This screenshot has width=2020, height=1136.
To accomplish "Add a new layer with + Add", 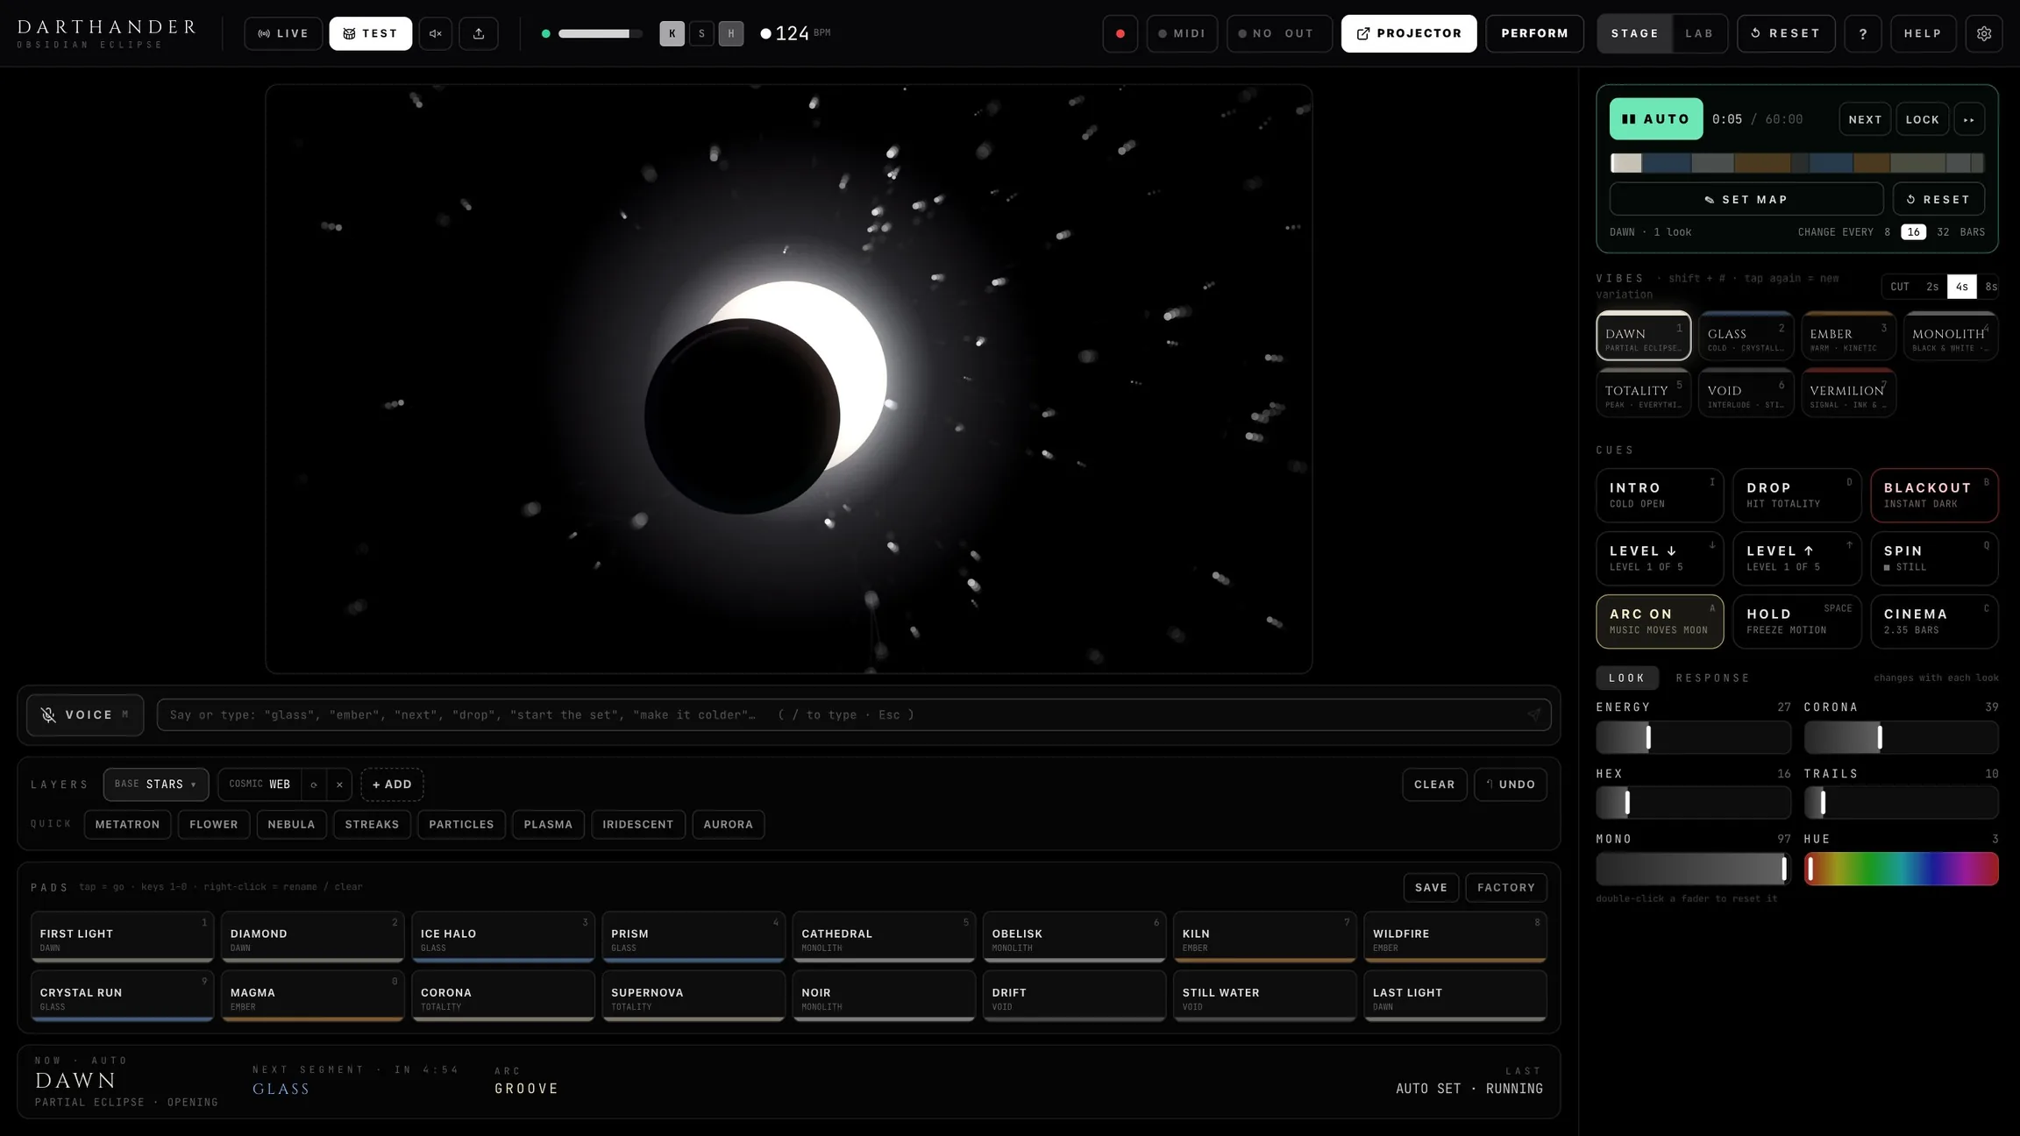I will 392,785.
